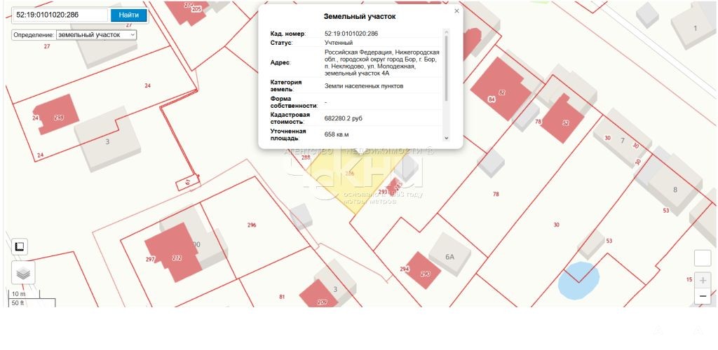The width and height of the screenshot is (718, 350).
Task: Click the square area selection tool
Action: tap(20, 246)
